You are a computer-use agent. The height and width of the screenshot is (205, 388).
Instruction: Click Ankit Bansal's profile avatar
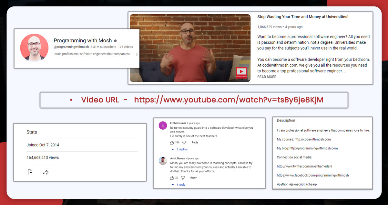163,161
